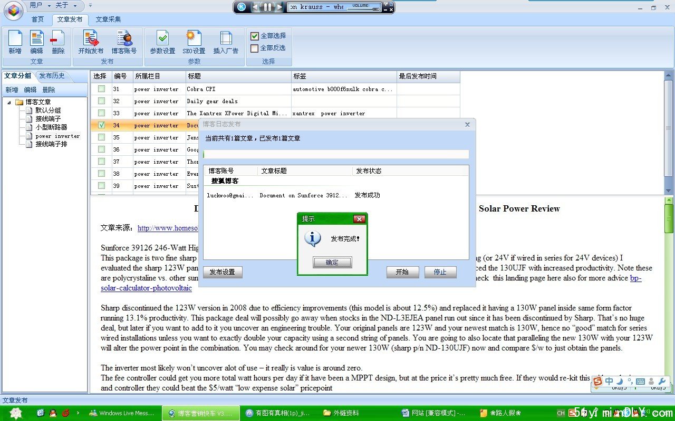The image size is (675, 421).
Task: Click the Start button in the taskbar
Action: 16,413
